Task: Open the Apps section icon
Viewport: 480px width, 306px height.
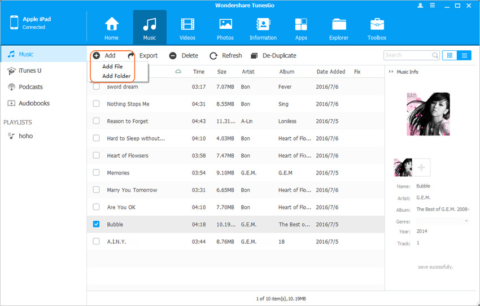Action: [x=301, y=25]
